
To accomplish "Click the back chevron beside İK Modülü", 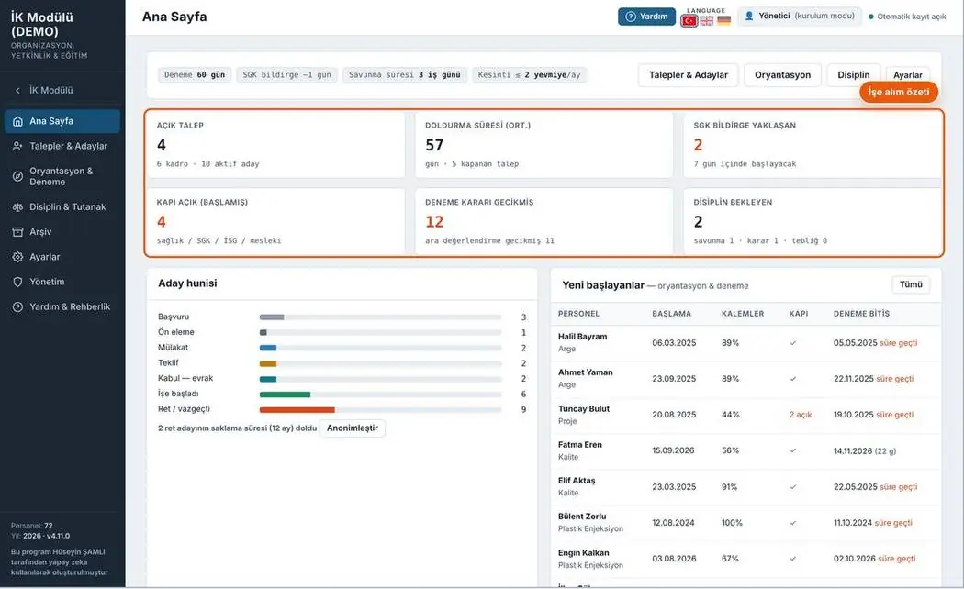I will [x=17, y=90].
